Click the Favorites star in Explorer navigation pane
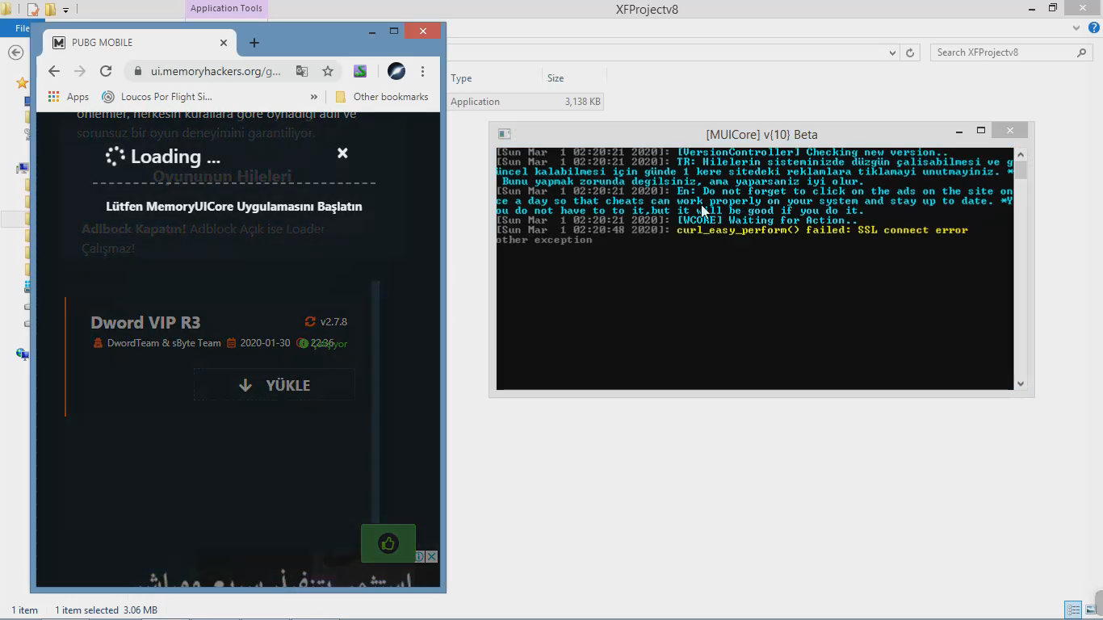The image size is (1103, 620). pyautogui.click(x=22, y=82)
